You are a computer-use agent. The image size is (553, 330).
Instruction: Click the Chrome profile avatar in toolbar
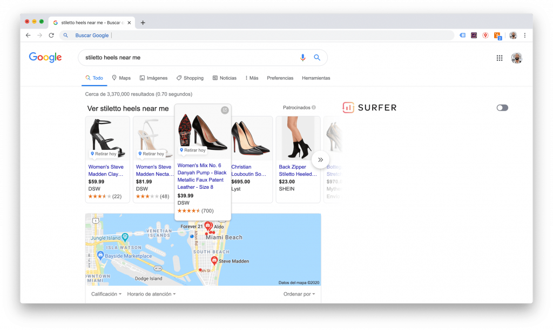pyautogui.click(x=513, y=35)
